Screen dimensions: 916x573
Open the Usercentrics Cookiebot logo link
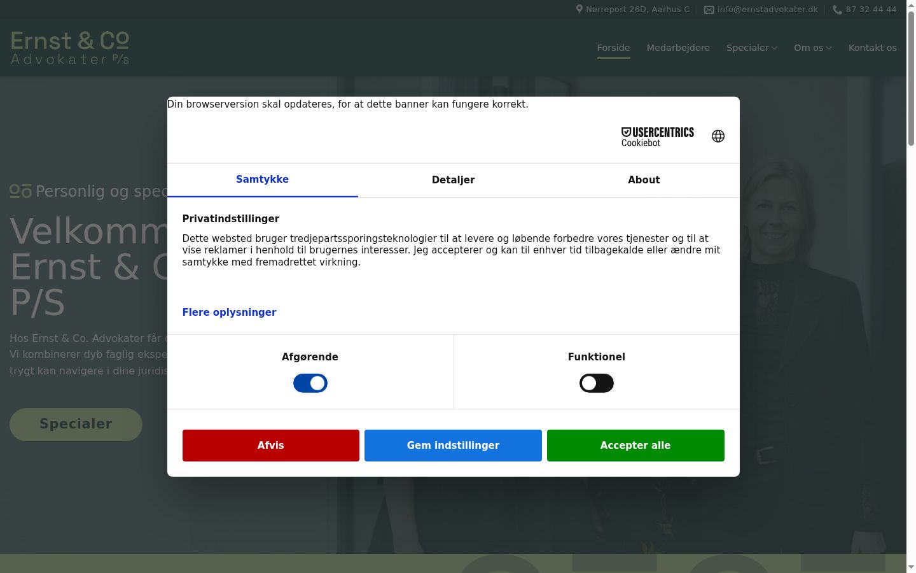click(x=658, y=137)
